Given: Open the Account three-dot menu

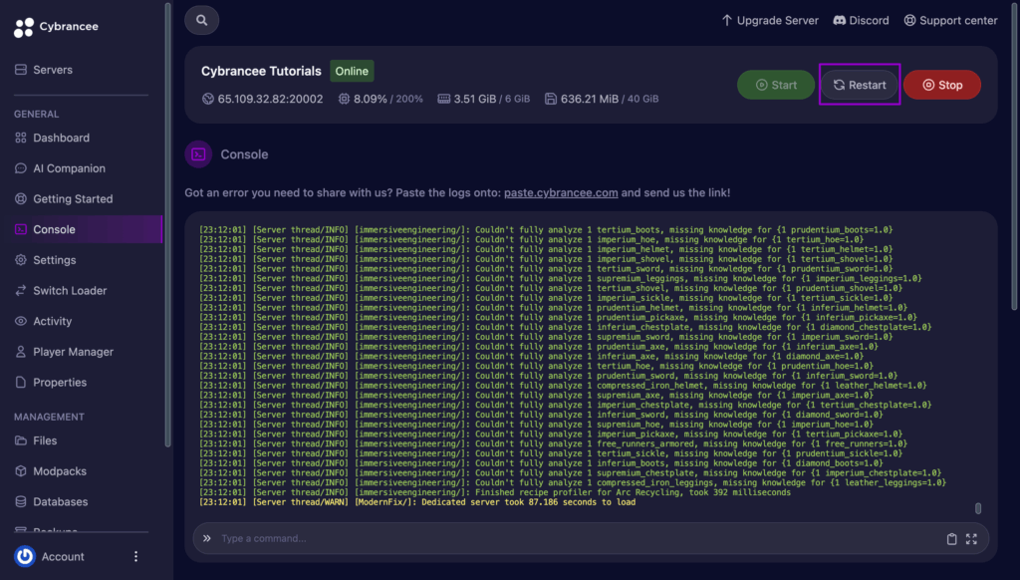Looking at the screenshot, I should click(135, 556).
